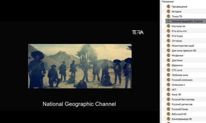
Task: Click the western movie video frame
Action: [x=80, y=66]
